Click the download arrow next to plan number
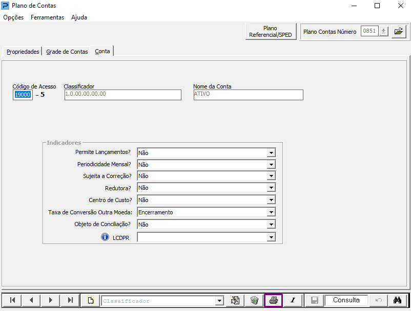The height and width of the screenshot is (311, 411). click(x=383, y=31)
